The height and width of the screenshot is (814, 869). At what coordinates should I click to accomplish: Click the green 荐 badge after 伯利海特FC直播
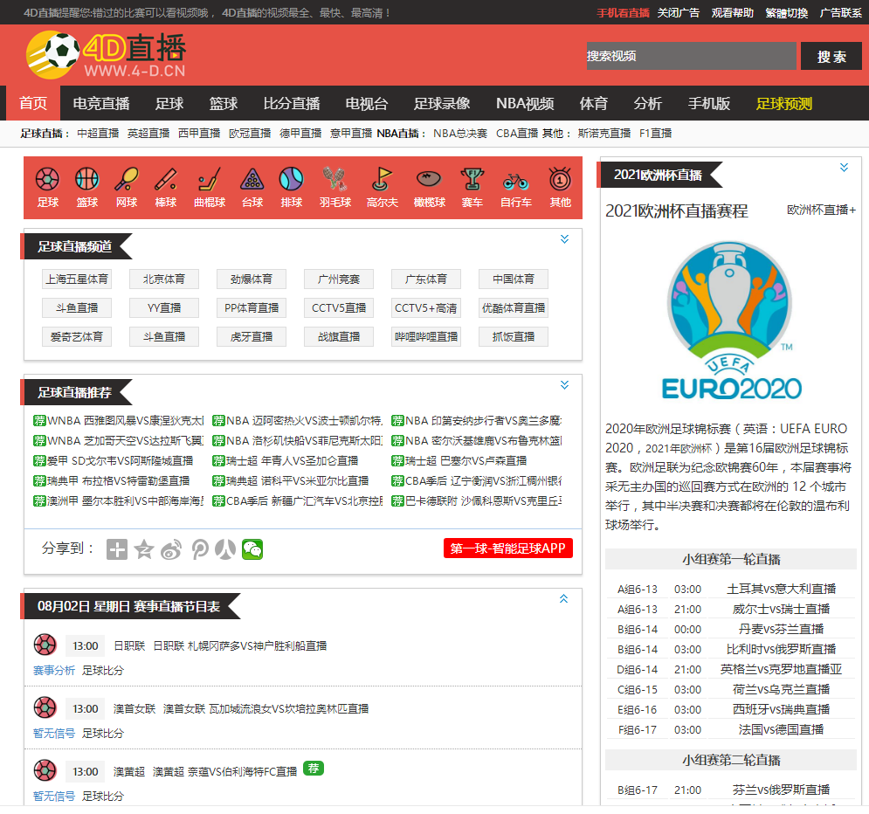click(x=314, y=768)
